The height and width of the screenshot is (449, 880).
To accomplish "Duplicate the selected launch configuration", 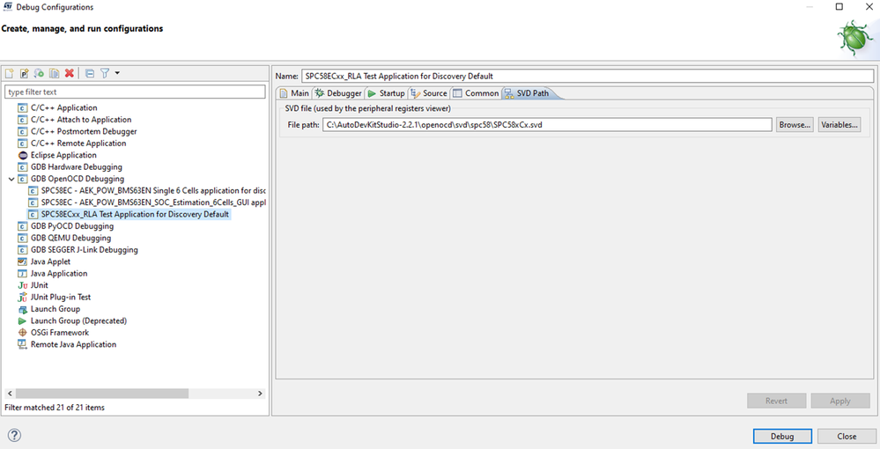I will (x=55, y=73).
